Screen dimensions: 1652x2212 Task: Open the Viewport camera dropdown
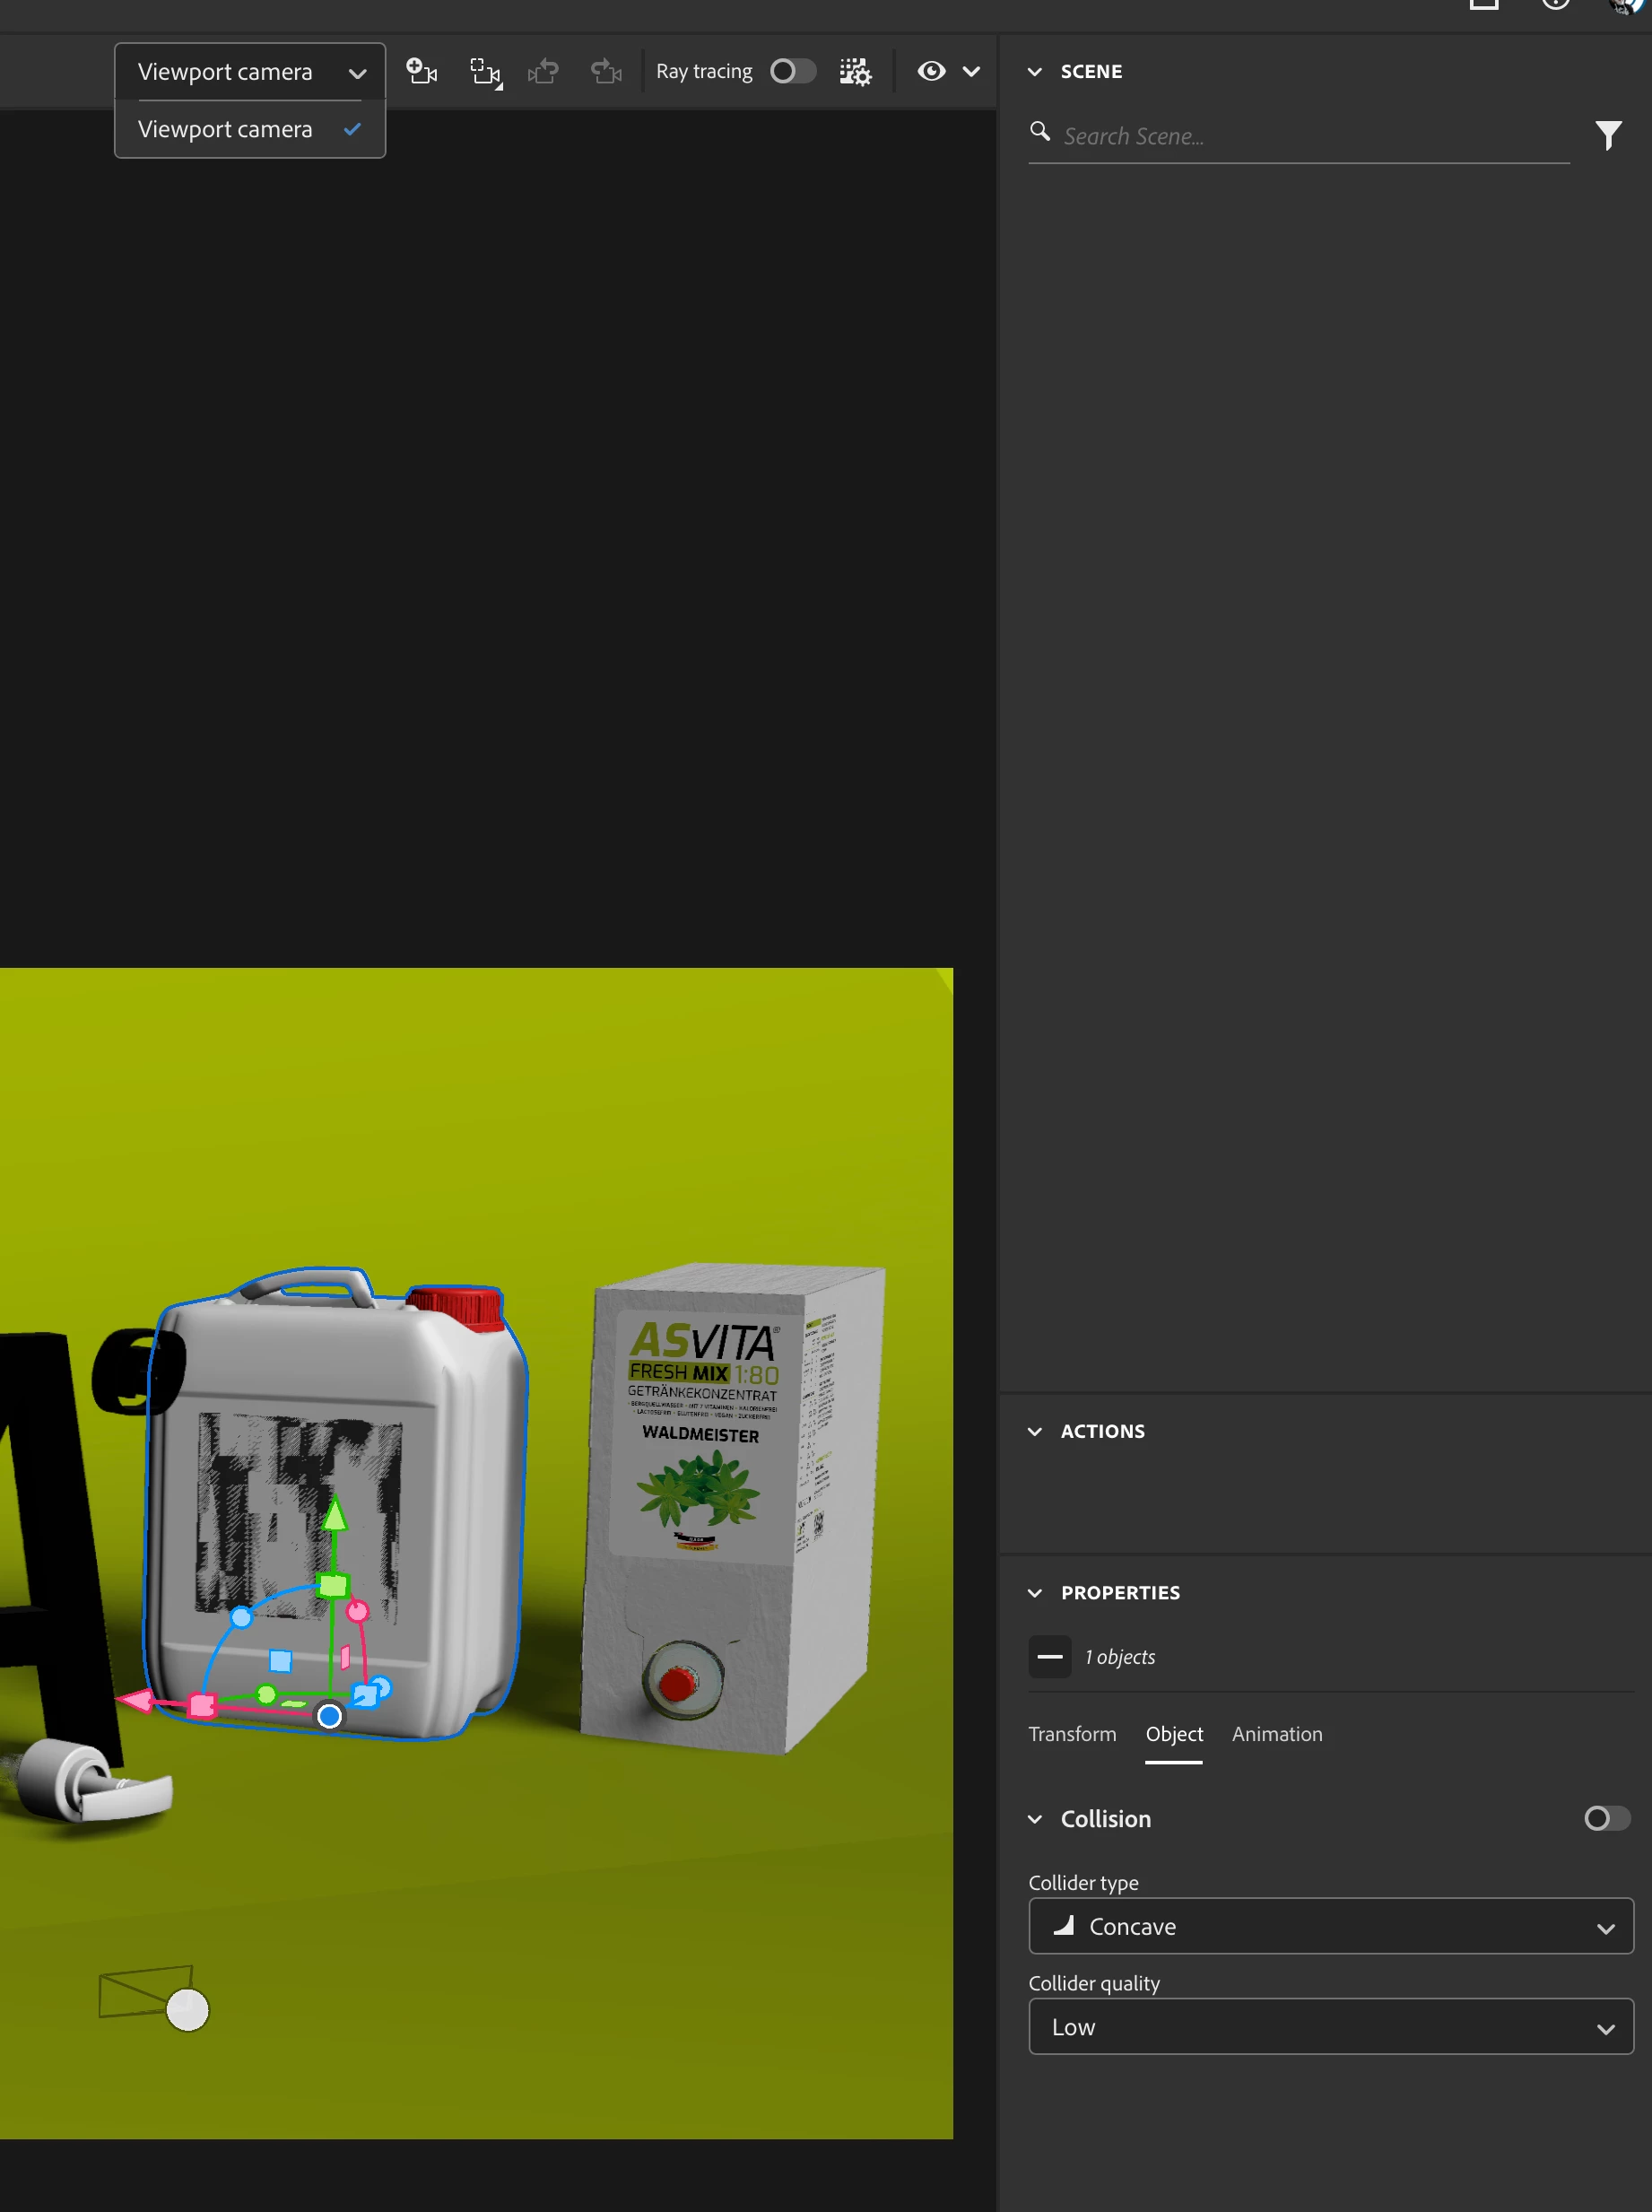[250, 72]
